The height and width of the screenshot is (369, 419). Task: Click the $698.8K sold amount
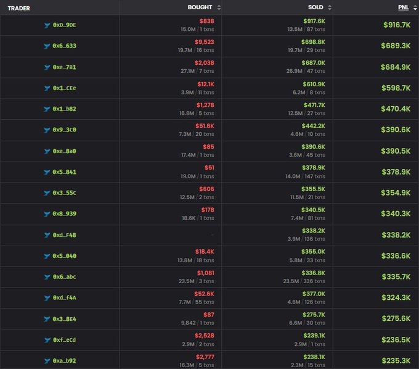point(313,42)
